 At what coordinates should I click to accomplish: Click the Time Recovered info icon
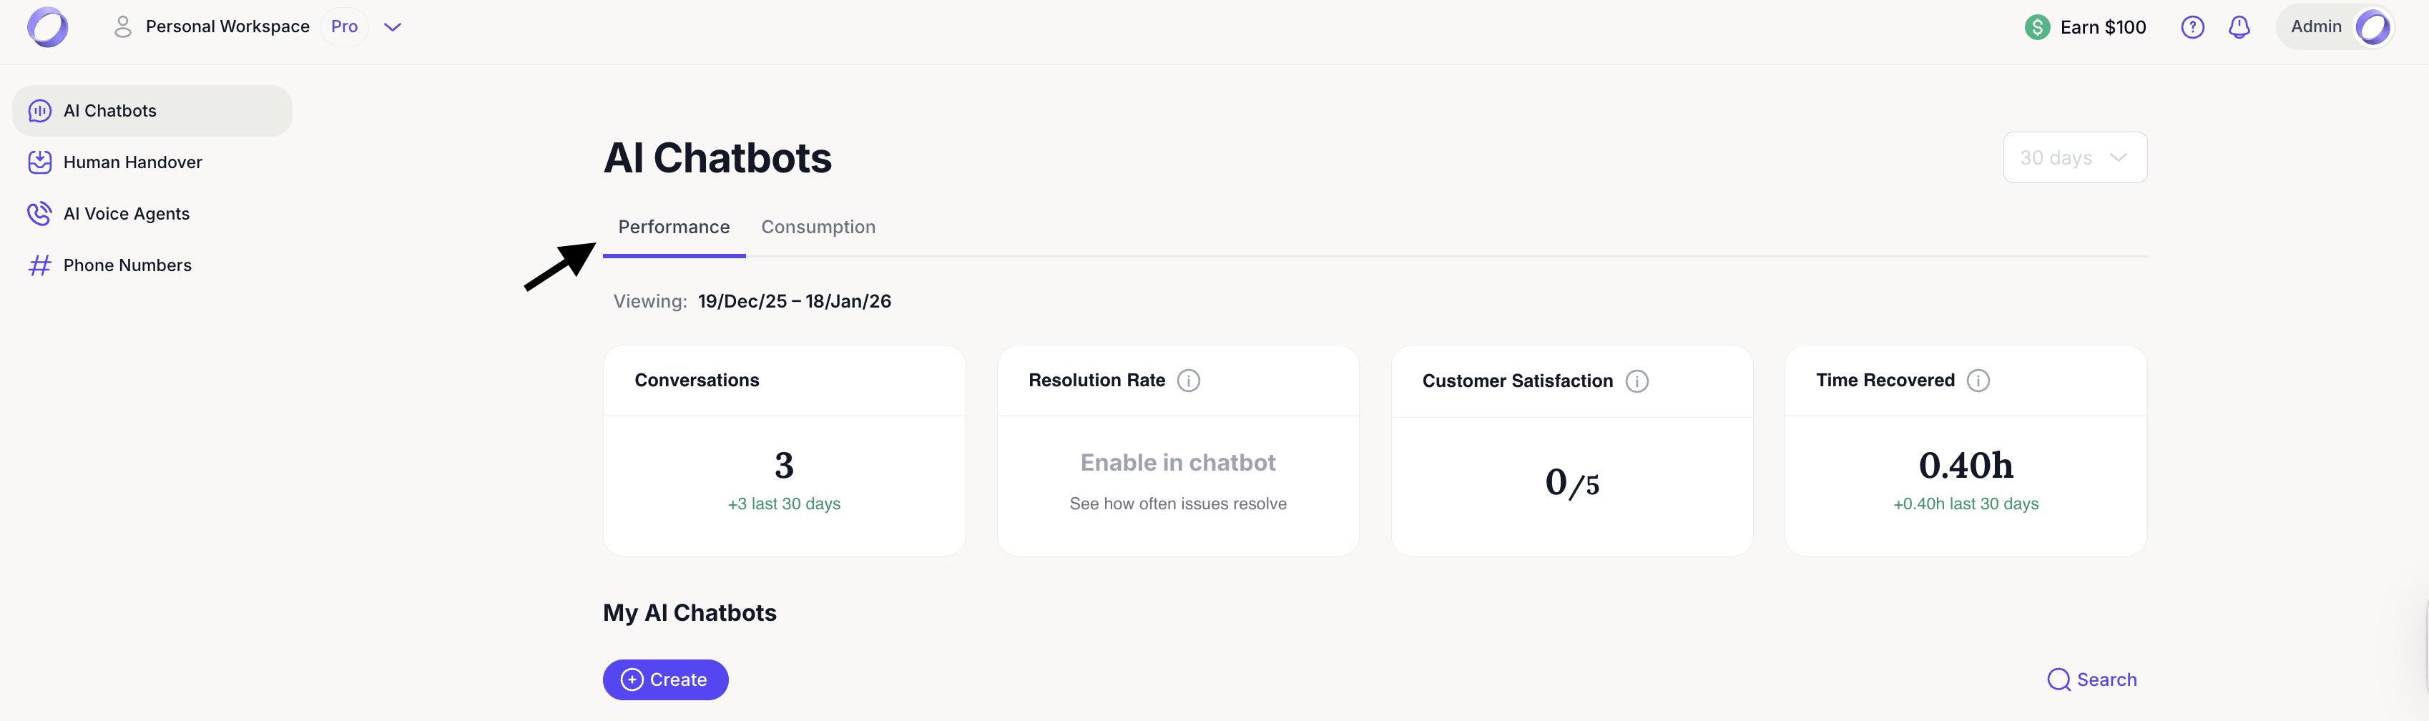coord(1978,381)
